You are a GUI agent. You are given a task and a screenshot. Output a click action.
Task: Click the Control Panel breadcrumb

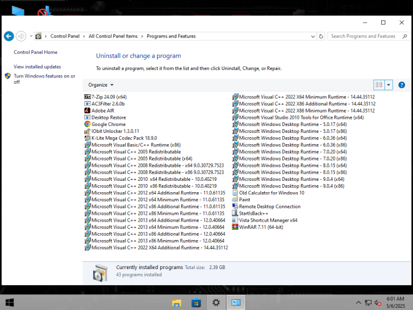coord(65,36)
